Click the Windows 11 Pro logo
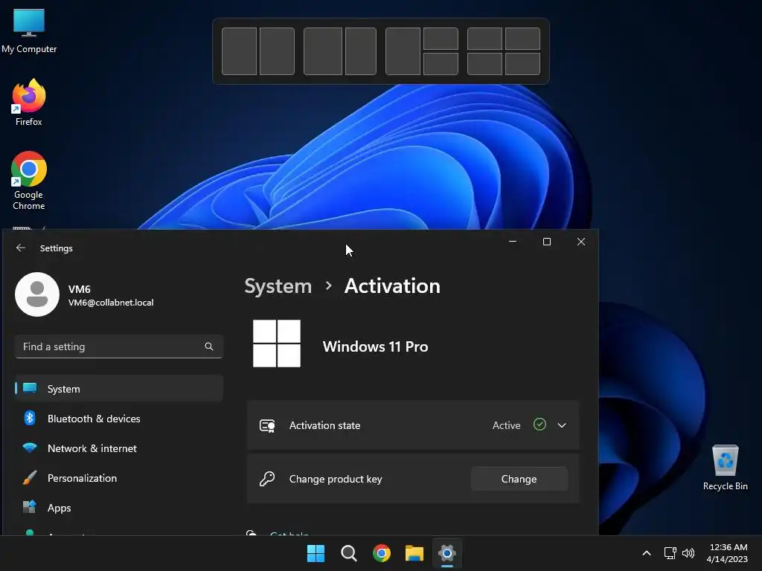The image size is (762, 571). (x=277, y=343)
